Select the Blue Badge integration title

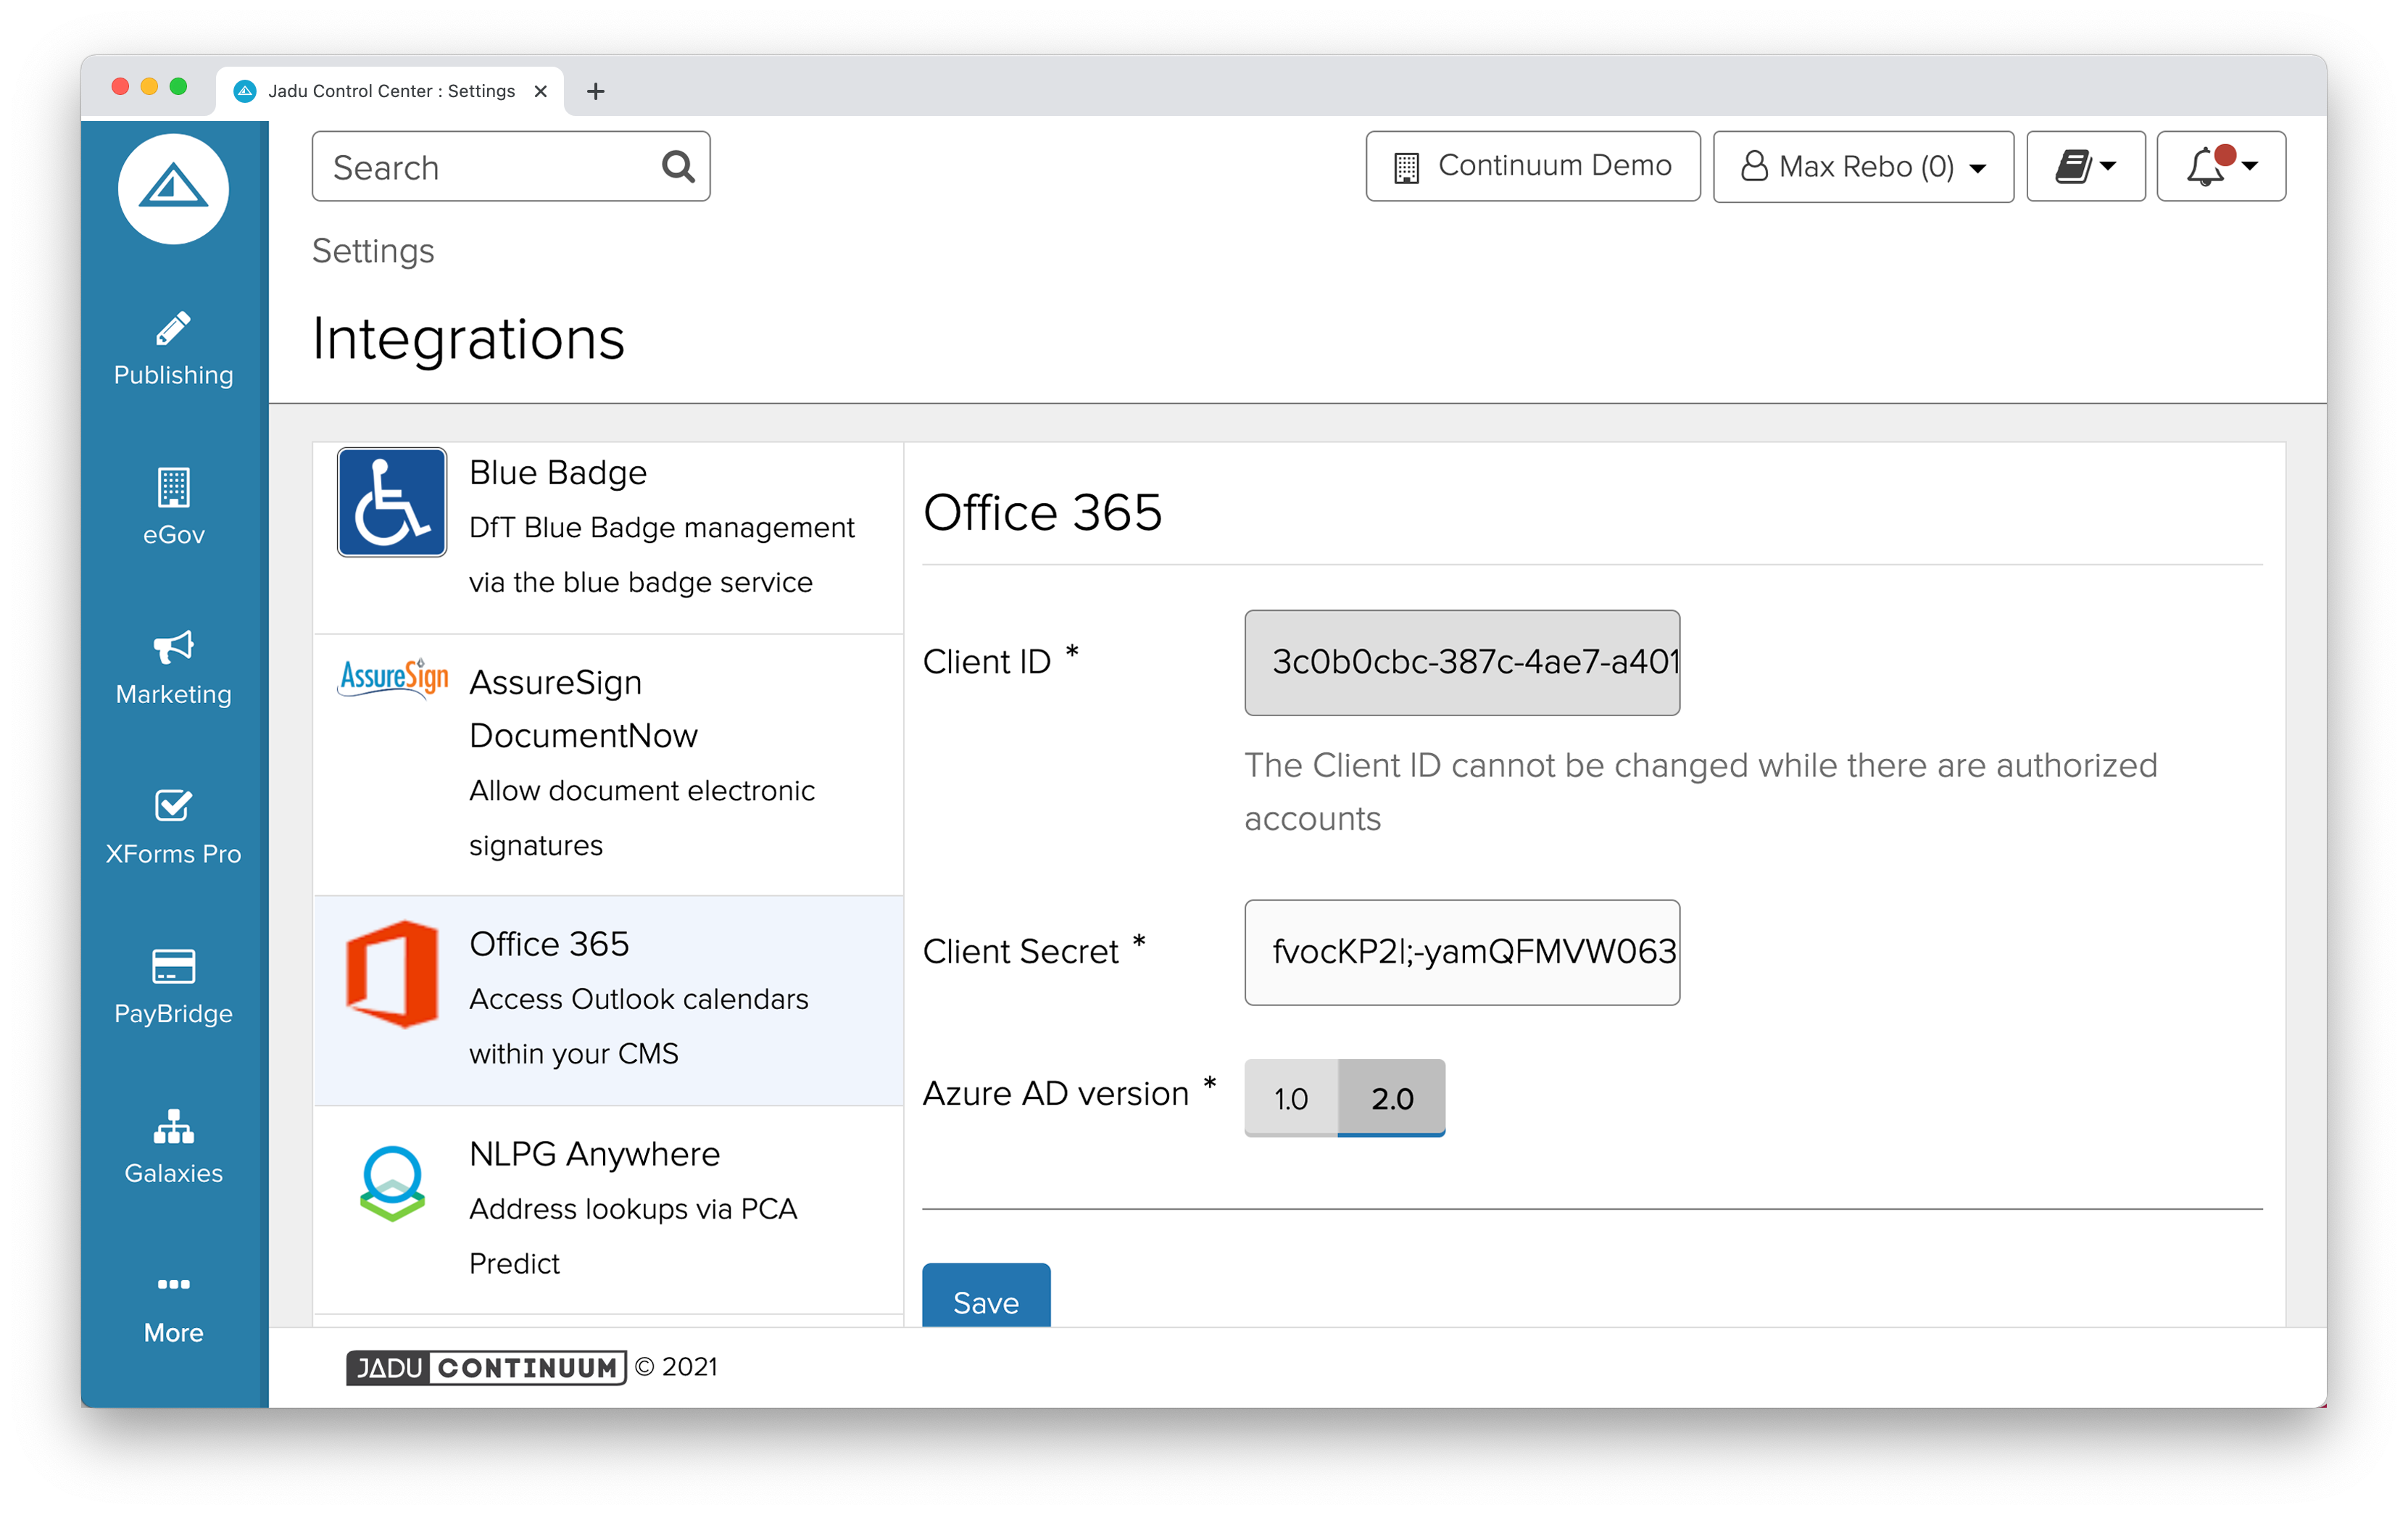click(557, 472)
